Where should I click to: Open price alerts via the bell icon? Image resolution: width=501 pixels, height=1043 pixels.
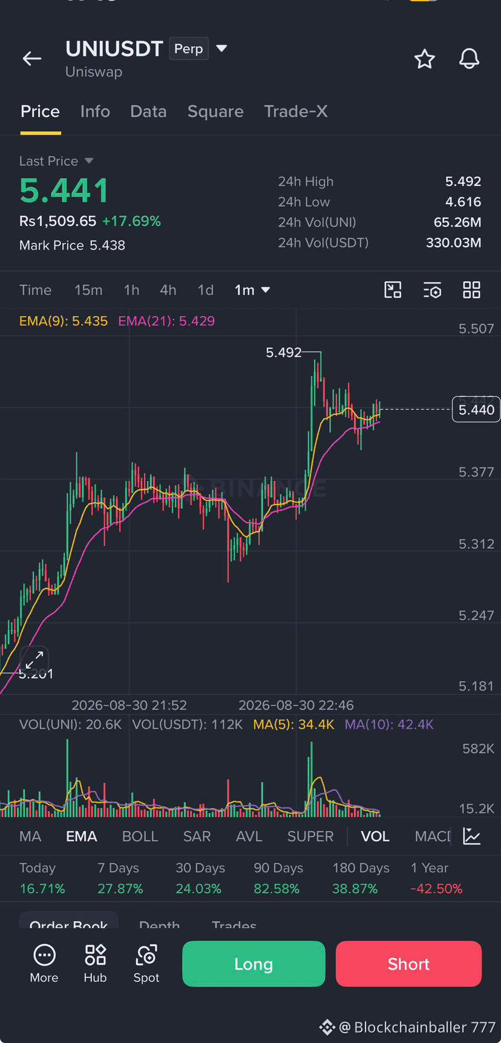tap(469, 59)
